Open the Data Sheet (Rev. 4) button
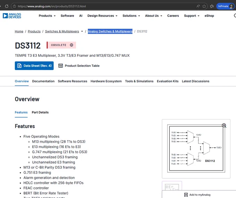Screen dimensions: 236x198 coord(34,66)
